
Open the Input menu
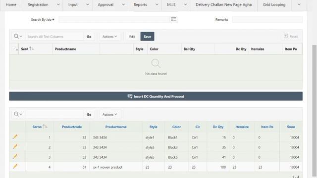73,4
